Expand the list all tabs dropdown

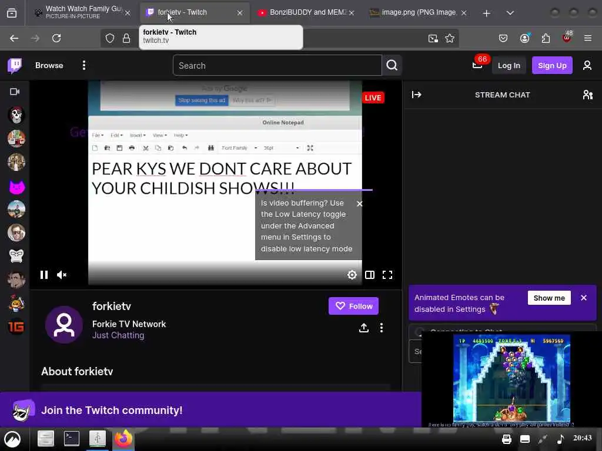tap(510, 13)
